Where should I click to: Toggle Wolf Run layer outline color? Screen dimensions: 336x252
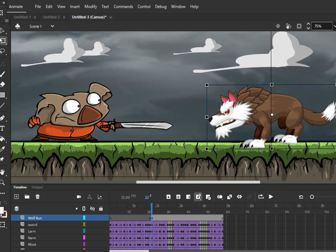[84, 218]
